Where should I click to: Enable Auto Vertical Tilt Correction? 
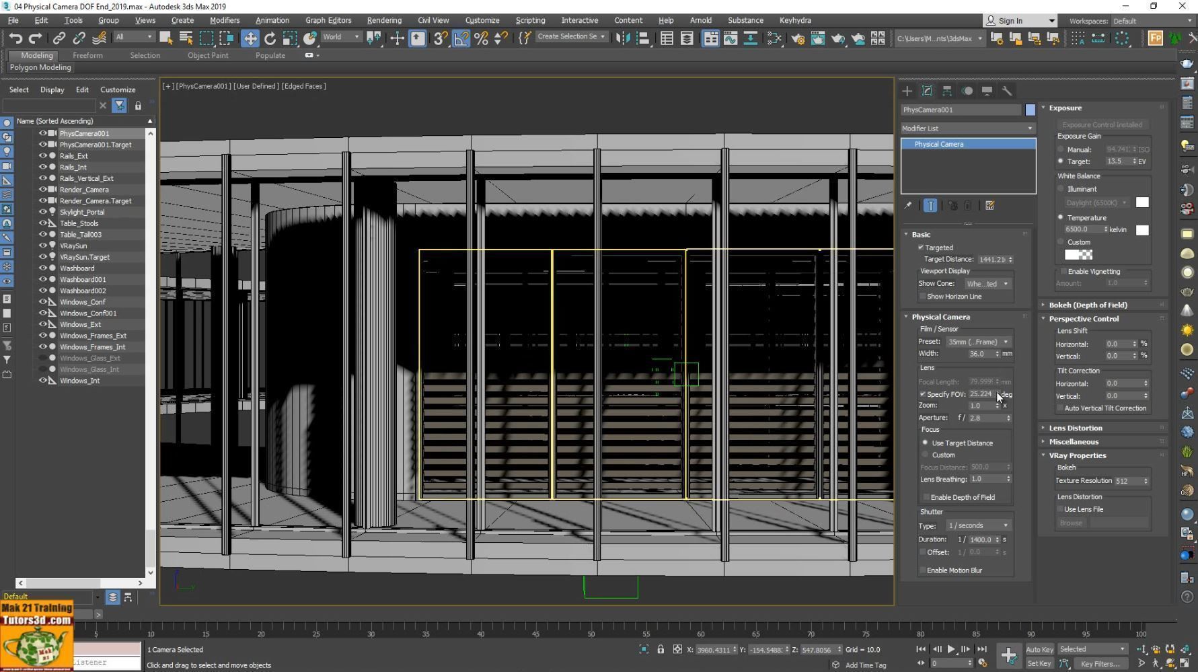pyautogui.click(x=1060, y=408)
